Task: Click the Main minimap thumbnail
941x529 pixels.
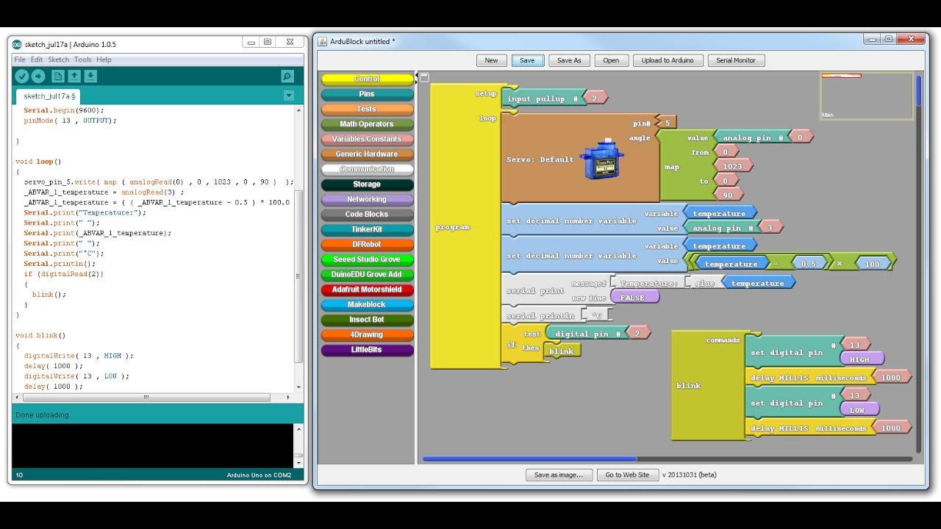Action: tap(867, 96)
